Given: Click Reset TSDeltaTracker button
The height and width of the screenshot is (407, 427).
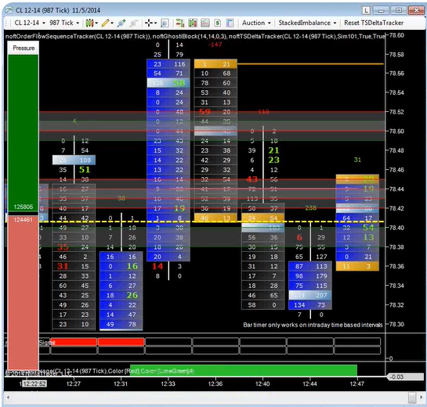Looking at the screenshot, I should pyautogui.click(x=374, y=23).
